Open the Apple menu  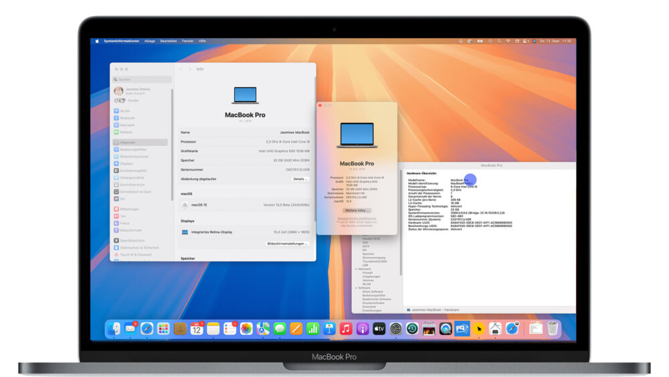[x=97, y=41]
